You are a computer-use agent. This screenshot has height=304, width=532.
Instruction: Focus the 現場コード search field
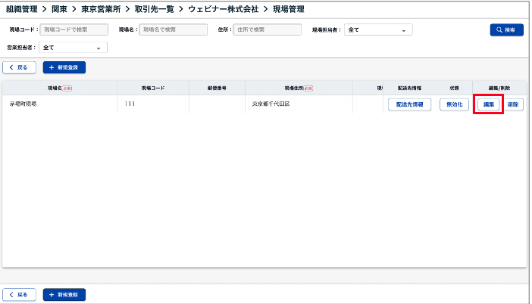click(x=74, y=30)
